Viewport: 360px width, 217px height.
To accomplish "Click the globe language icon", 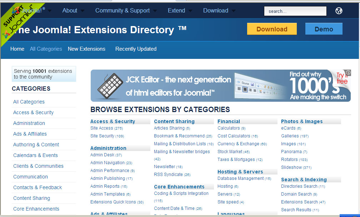I will point(339,11).
